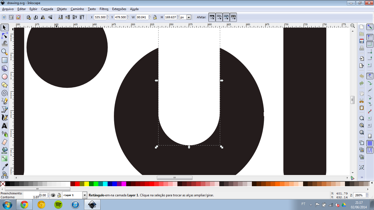Toggle the Layer 1 lock

59,195
